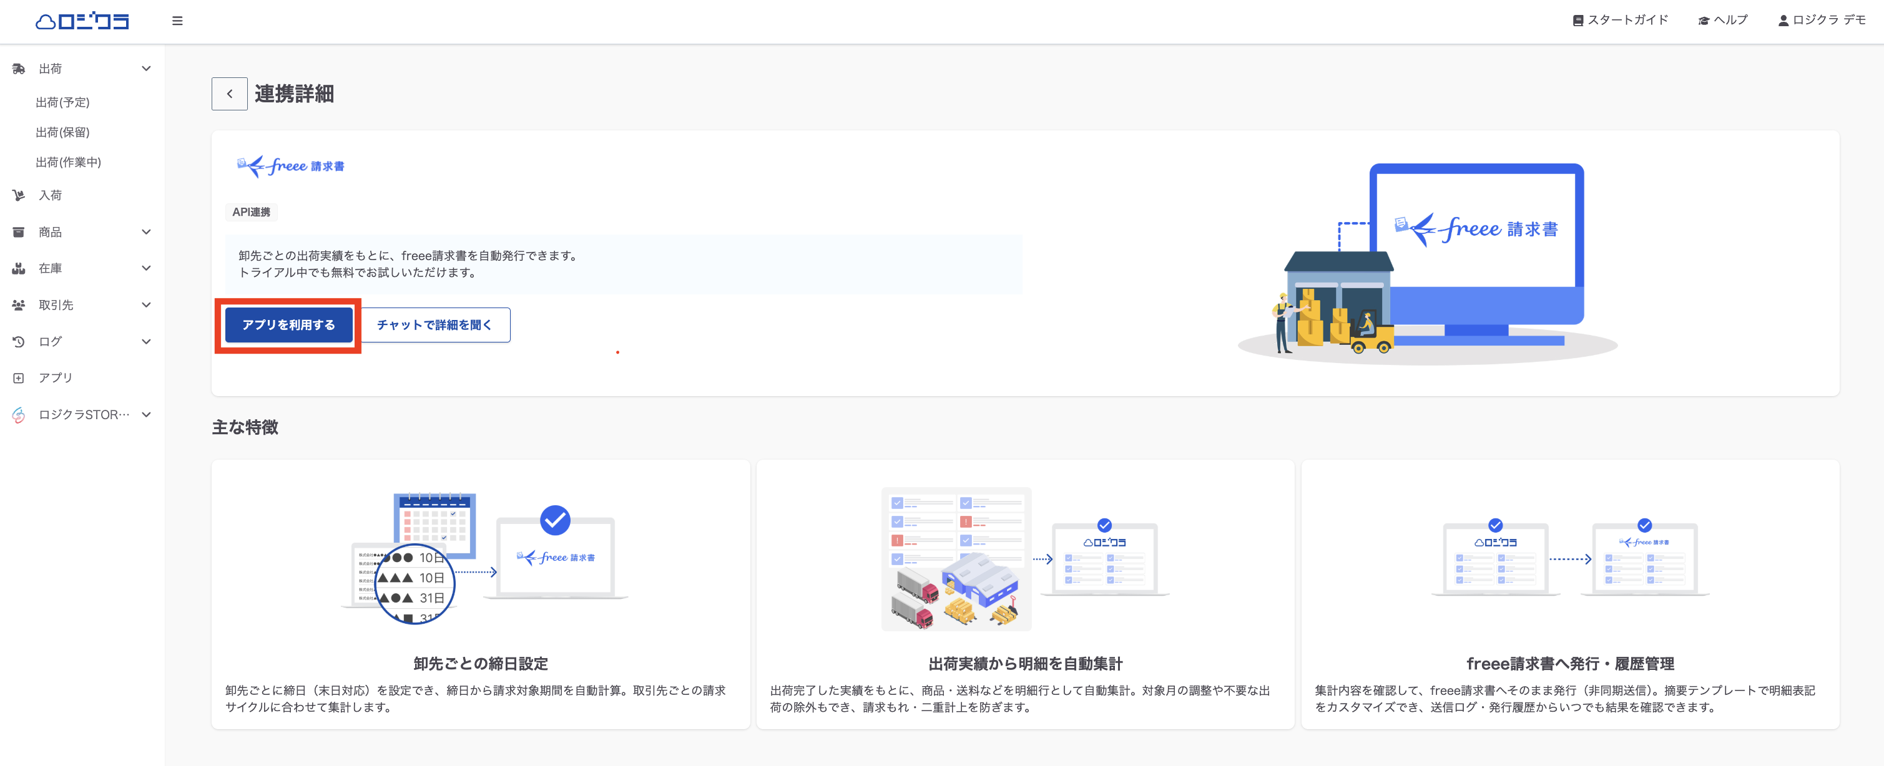Select the ログ sidebar menu label
This screenshot has height=766, width=1884.
[51, 341]
